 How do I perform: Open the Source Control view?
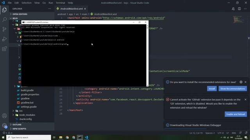[4, 29]
